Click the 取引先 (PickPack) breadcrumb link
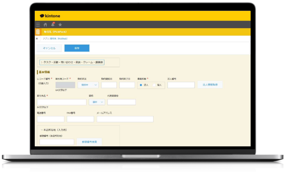The height and width of the screenshot is (172, 284). tap(59, 39)
